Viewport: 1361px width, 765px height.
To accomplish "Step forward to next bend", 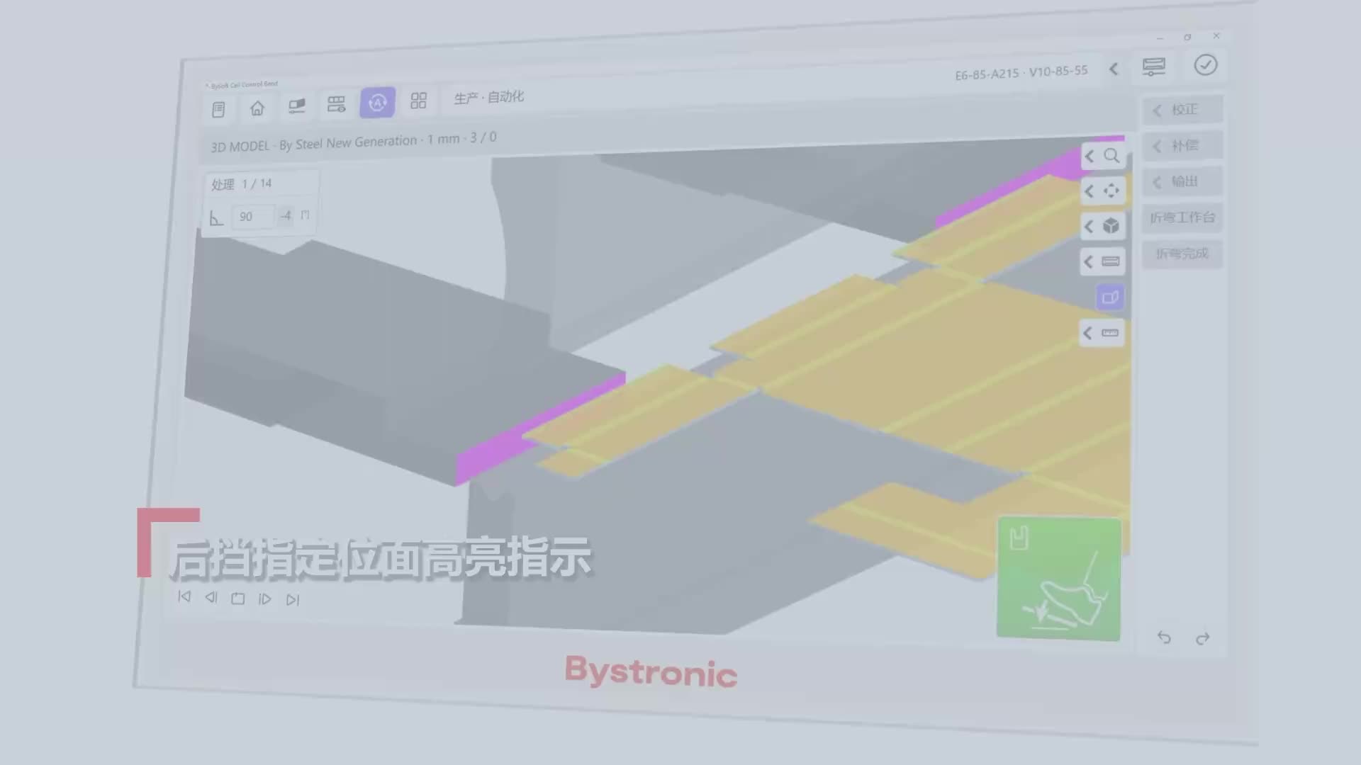I will [264, 599].
